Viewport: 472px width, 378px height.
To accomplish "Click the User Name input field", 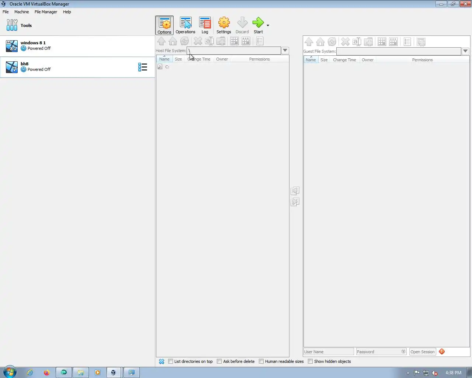I will point(329,352).
